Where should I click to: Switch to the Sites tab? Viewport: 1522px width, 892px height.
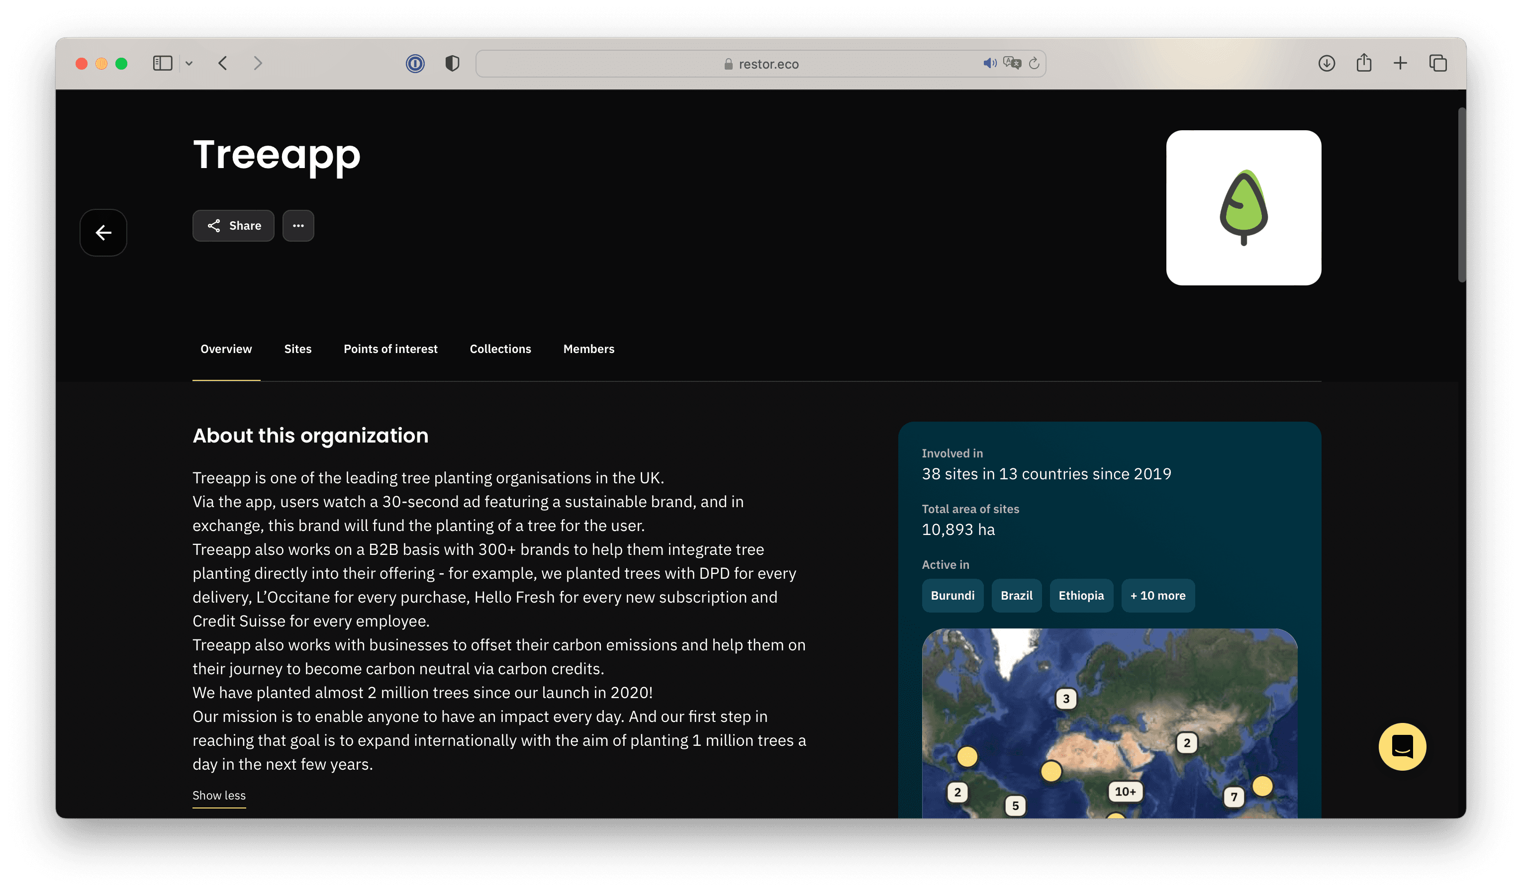click(298, 349)
